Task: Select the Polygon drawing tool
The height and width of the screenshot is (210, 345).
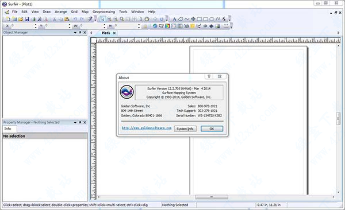Action: click(x=181, y=19)
